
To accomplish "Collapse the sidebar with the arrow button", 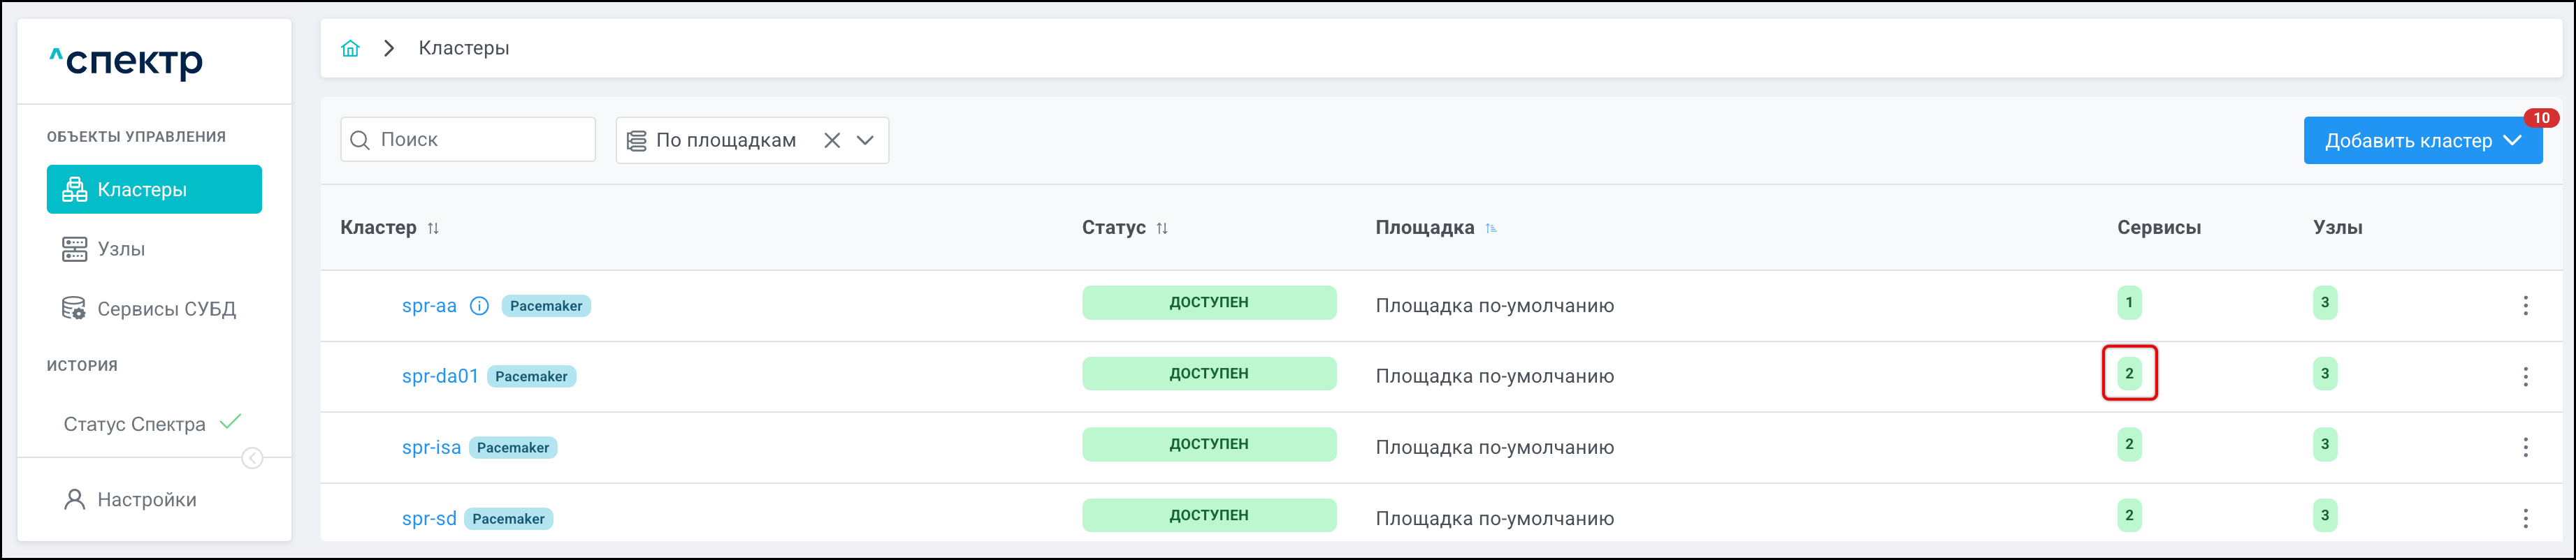I will (x=252, y=458).
